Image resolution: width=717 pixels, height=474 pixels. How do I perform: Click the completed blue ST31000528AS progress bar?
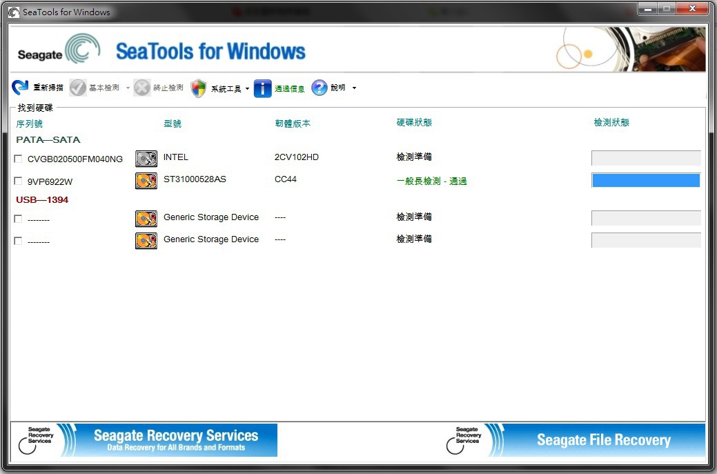646,181
